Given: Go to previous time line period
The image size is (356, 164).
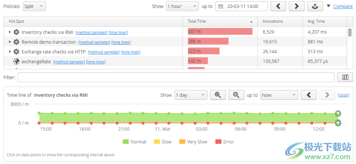Looking at the screenshot, I should pos(309,95).
